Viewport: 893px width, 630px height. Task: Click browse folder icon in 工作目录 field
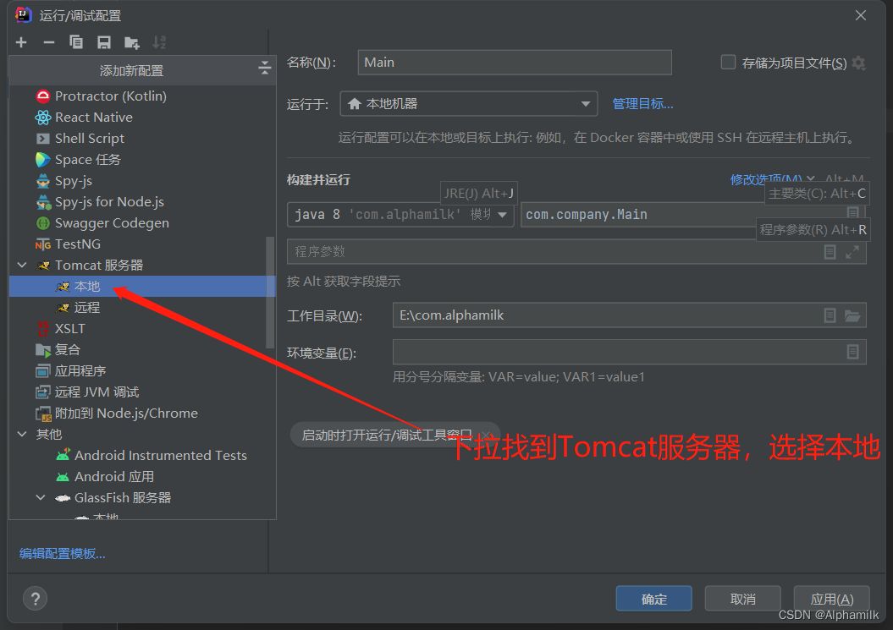pyautogui.click(x=852, y=315)
